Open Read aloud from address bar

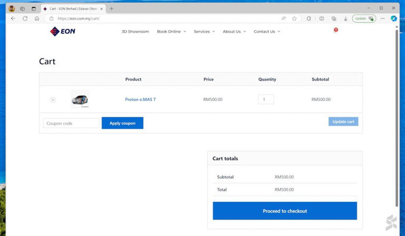tap(284, 18)
